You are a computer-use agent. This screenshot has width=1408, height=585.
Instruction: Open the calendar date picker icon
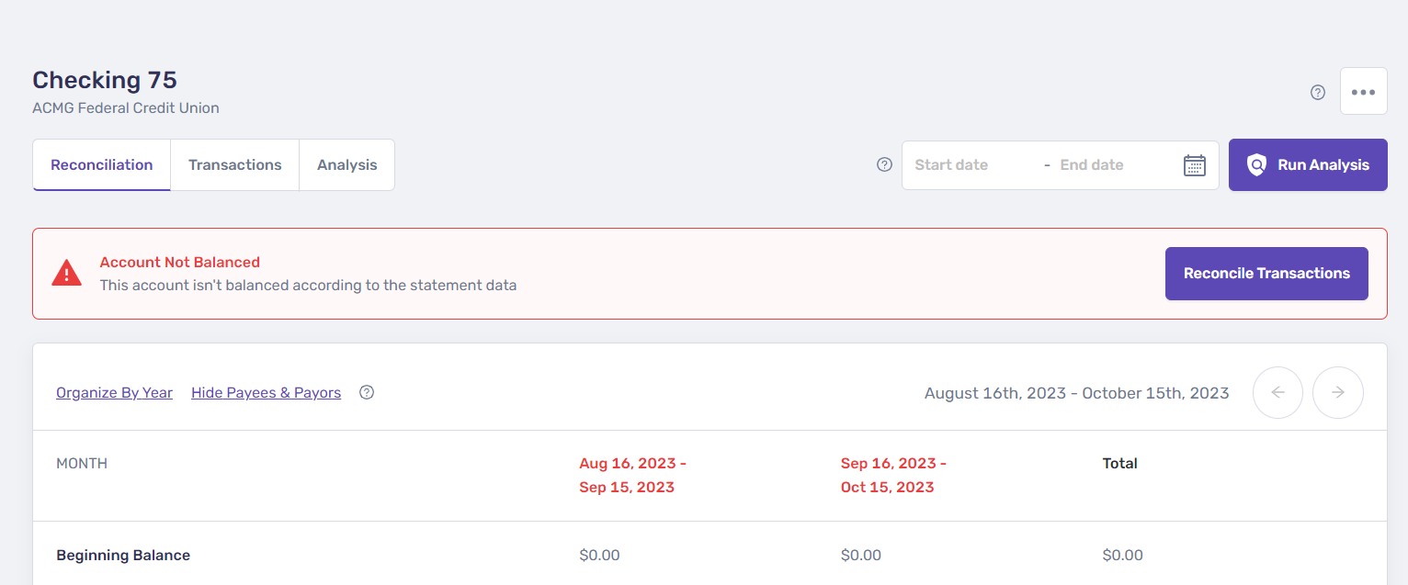tap(1194, 165)
